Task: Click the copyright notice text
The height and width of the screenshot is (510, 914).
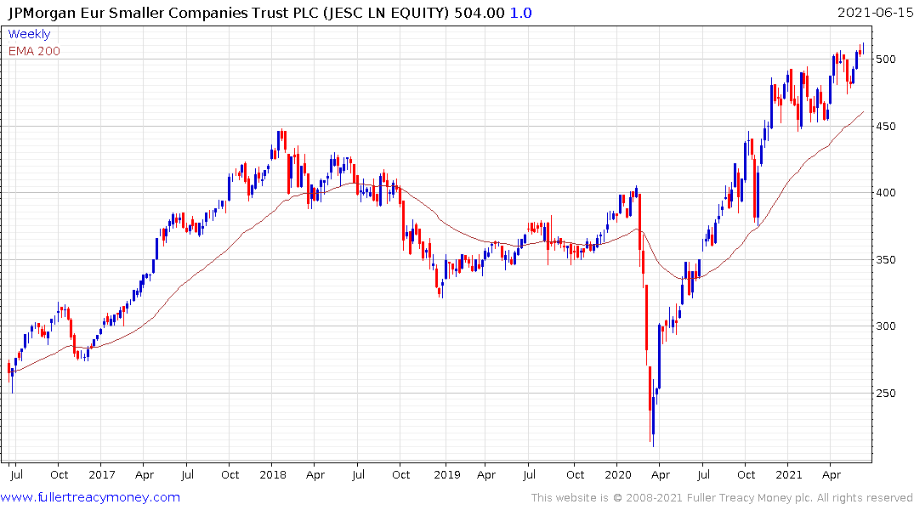Action: 722,498
